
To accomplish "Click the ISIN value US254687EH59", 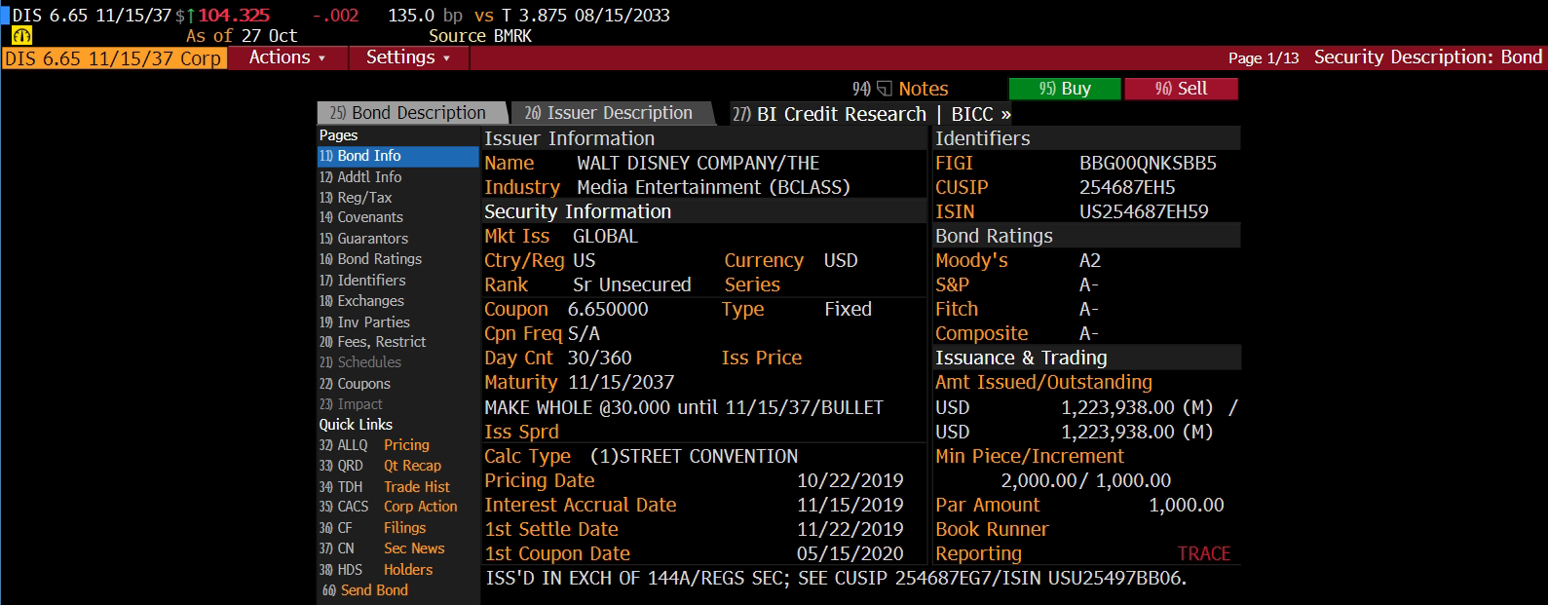I will click(1144, 211).
